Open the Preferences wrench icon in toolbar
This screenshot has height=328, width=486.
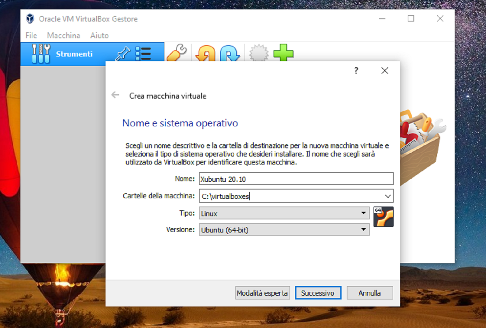(177, 53)
